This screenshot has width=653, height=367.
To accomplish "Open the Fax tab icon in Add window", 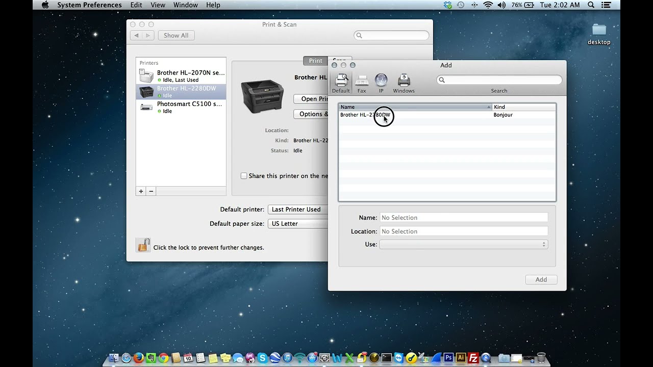I will [362, 84].
